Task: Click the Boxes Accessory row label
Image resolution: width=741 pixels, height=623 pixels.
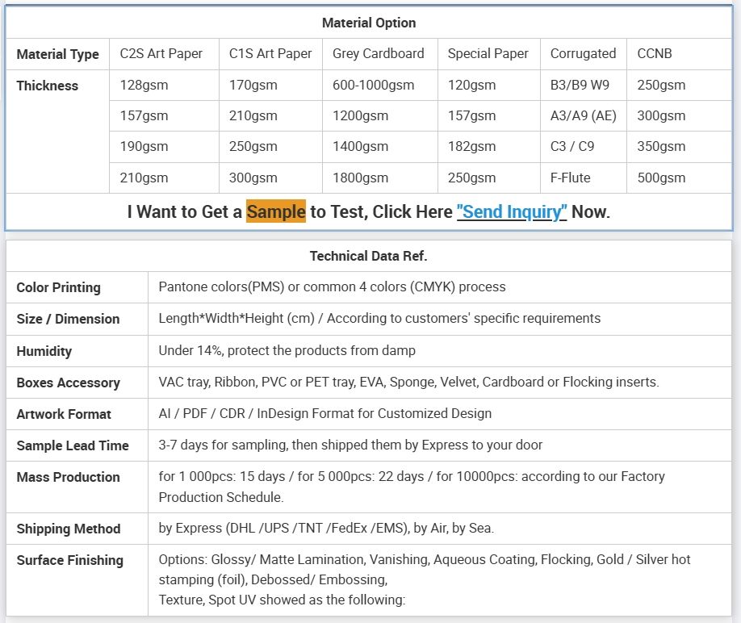Action: (x=68, y=383)
